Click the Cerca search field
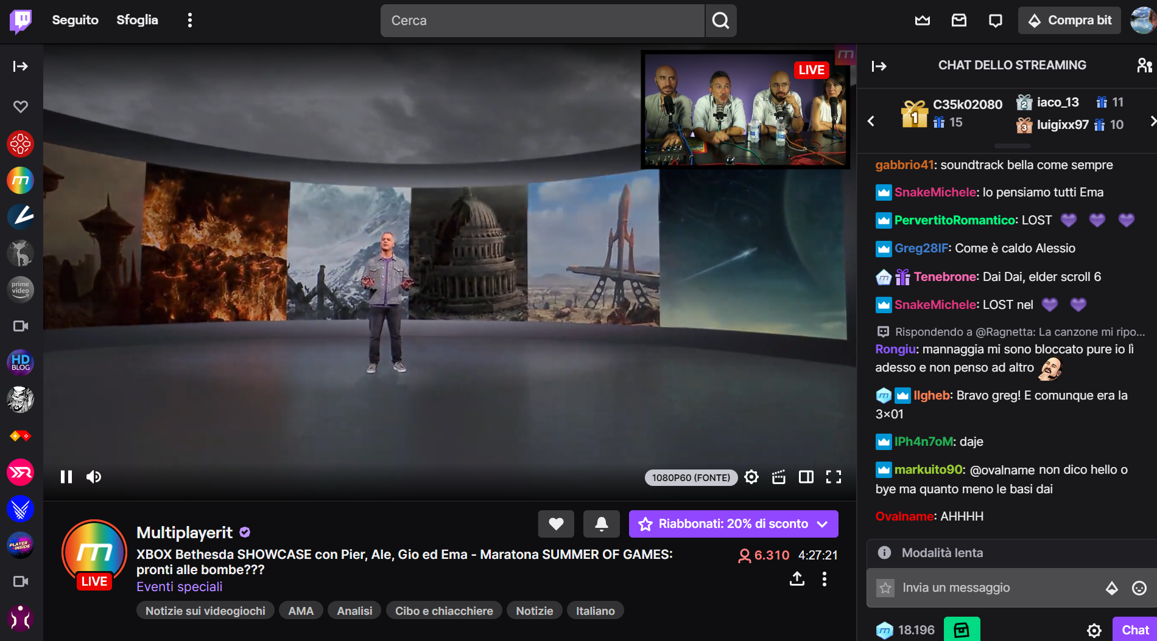Screen dimensions: 1157x641 (542, 21)
